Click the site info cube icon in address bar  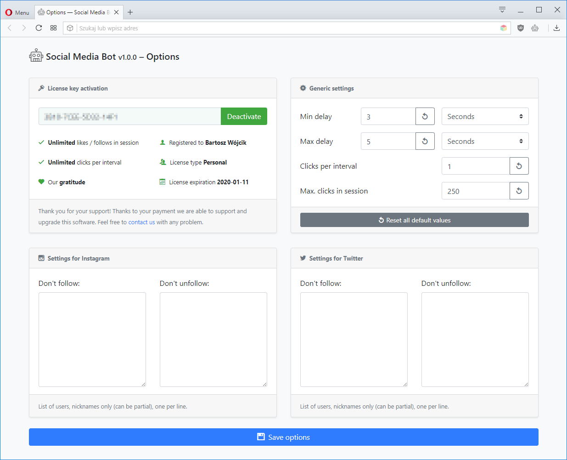pyautogui.click(x=70, y=28)
